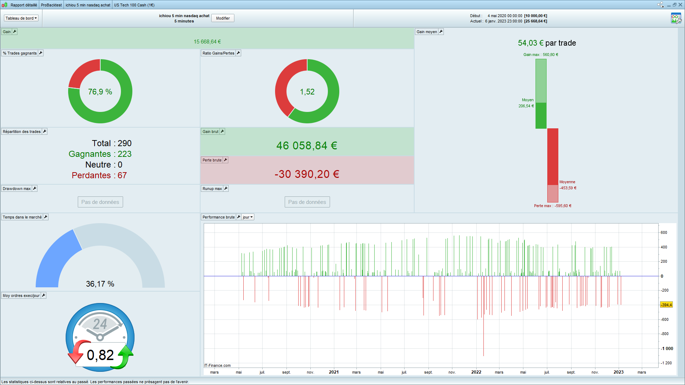Screen dimensions: 685x385
Task: Select the ProBacktest tab
Action: [51, 5]
